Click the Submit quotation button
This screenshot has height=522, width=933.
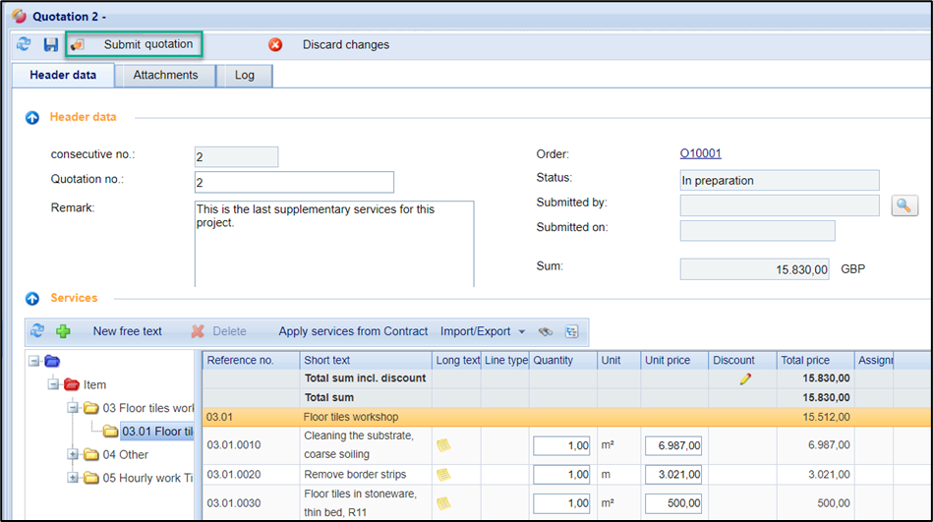[x=134, y=44]
